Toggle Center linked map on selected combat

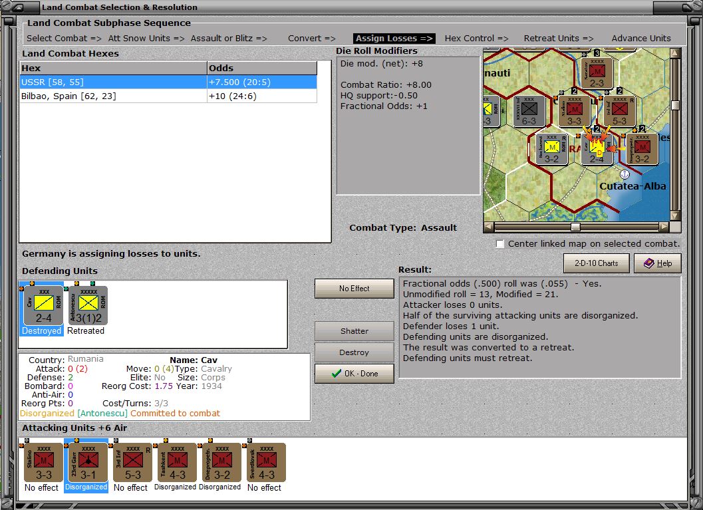click(x=500, y=244)
